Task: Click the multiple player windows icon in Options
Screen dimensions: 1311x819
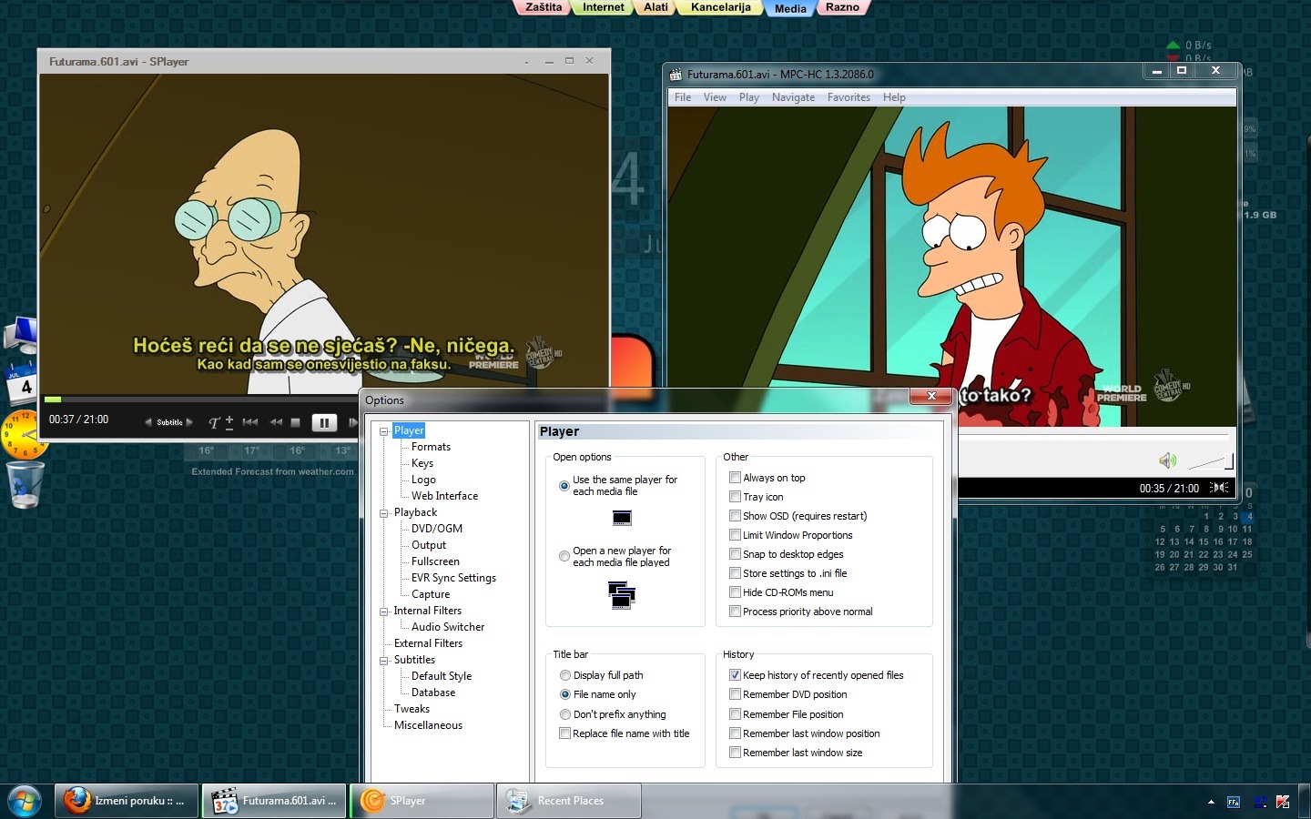Action: point(622,595)
